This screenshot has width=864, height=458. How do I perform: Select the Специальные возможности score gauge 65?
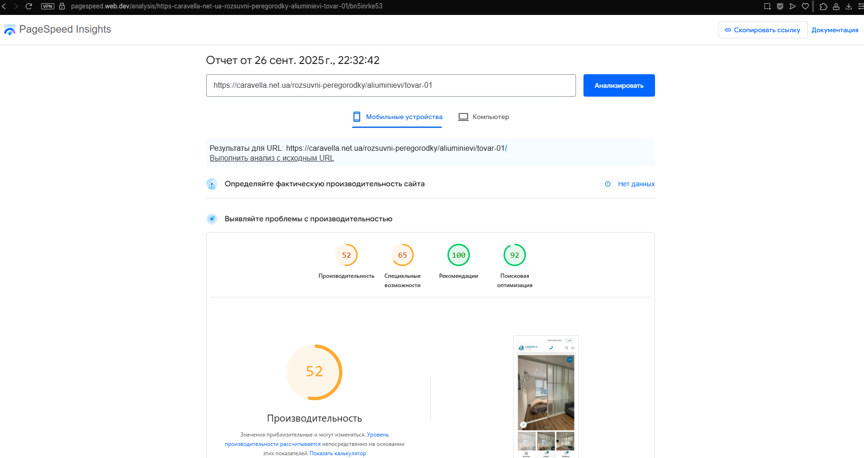(403, 255)
